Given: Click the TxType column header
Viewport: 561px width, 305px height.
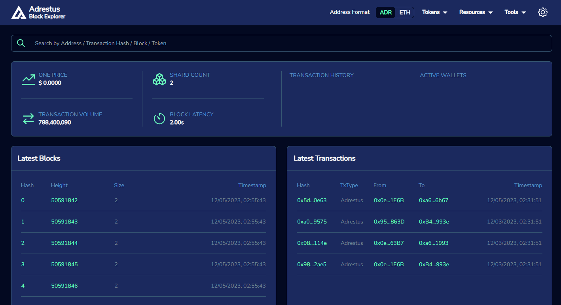Looking at the screenshot, I should pyautogui.click(x=349, y=185).
